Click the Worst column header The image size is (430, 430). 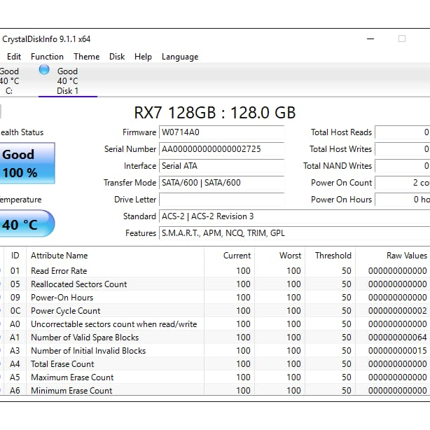pos(280,256)
